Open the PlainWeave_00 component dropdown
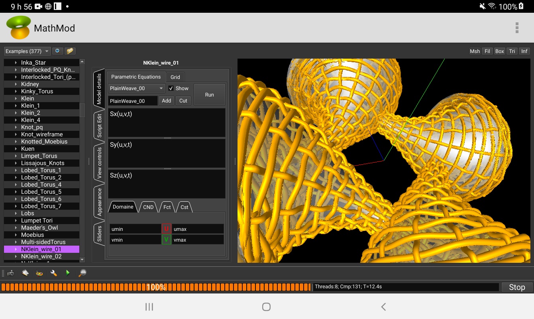Screen dimensions: 534x319 pos(136,88)
